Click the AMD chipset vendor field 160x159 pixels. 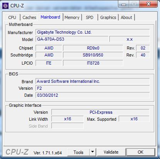click(x=49, y=48)
